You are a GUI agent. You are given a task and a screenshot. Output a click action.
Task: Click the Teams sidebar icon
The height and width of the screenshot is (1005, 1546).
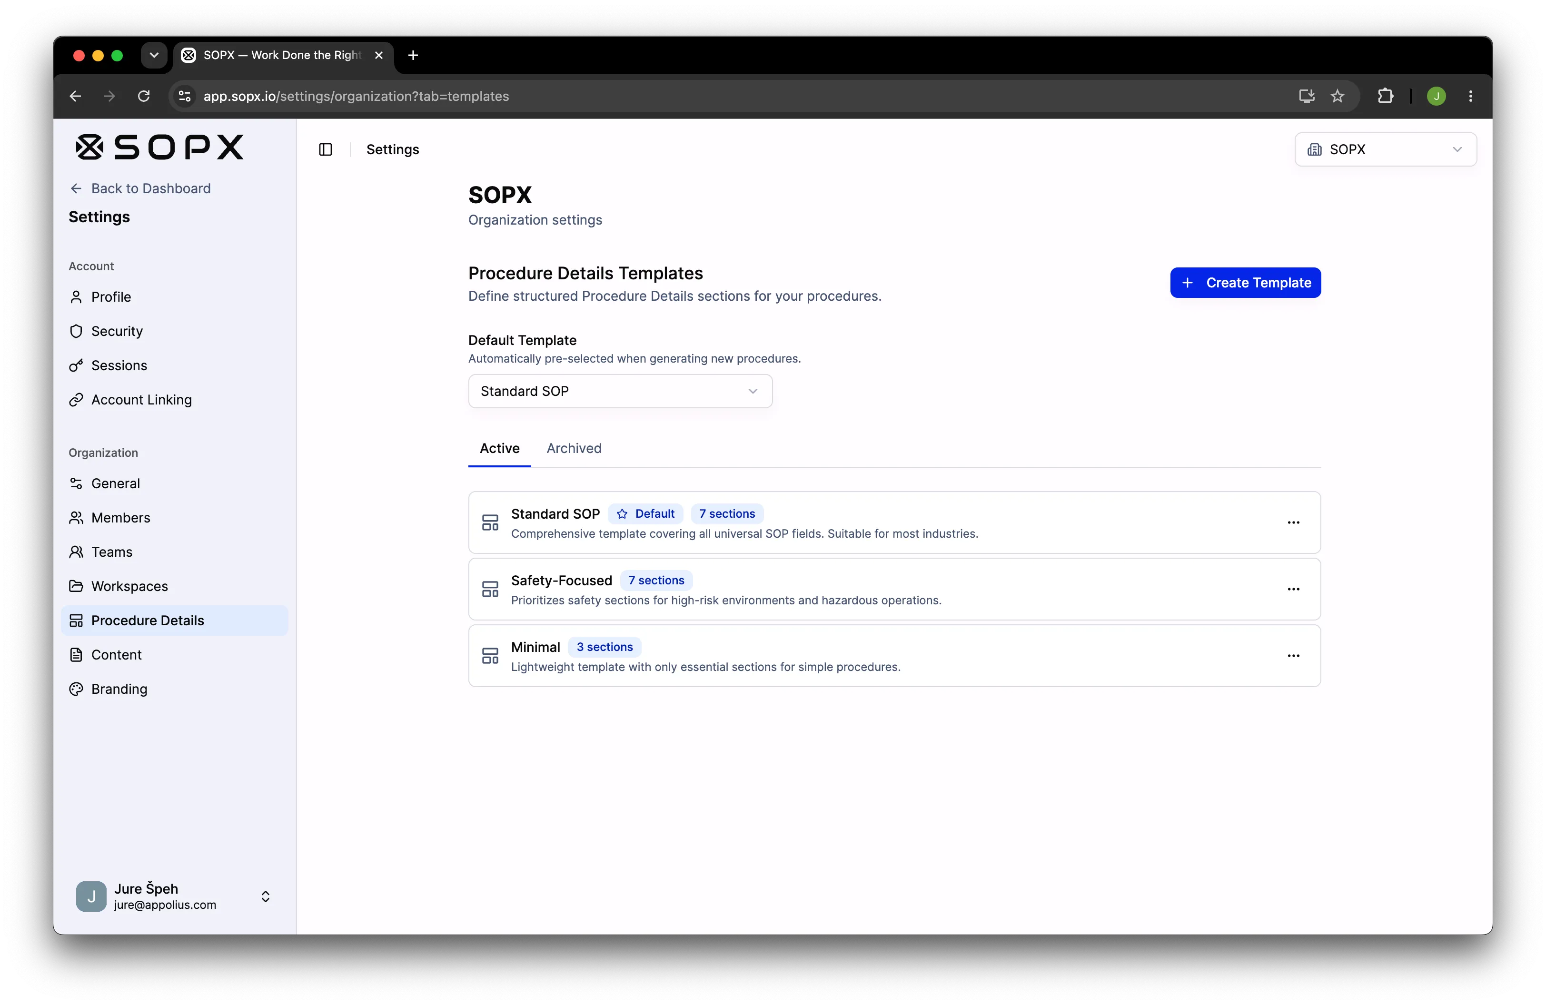pyautogui.click(x=76, y=552)
